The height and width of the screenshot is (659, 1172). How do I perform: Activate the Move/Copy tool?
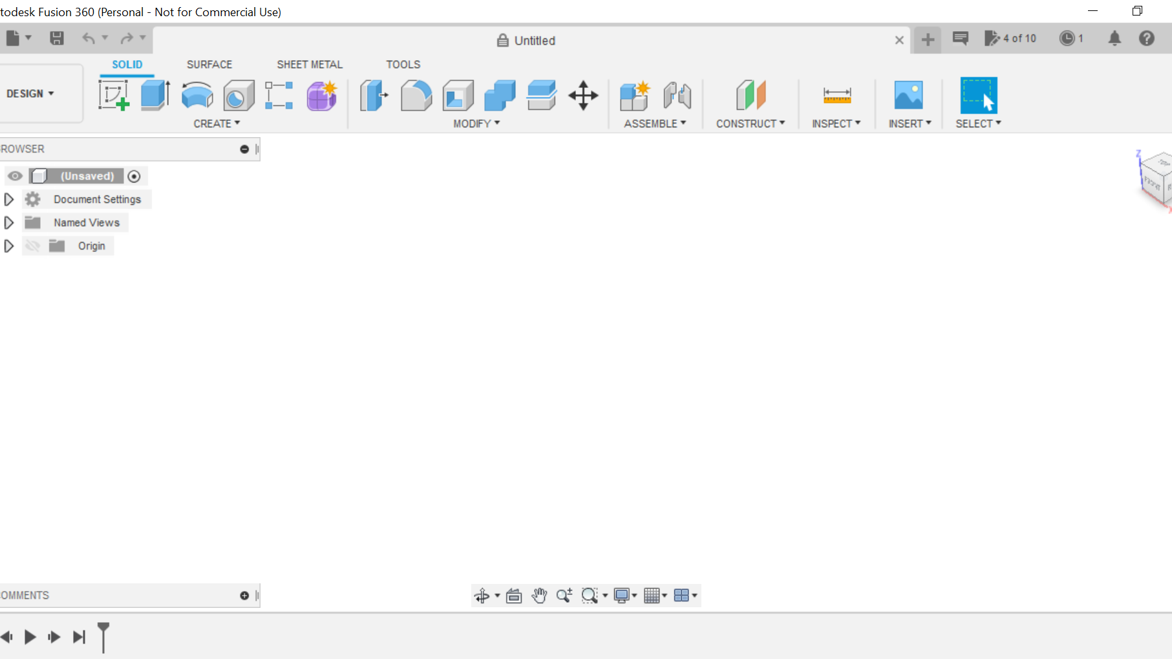tap(583, 95)
